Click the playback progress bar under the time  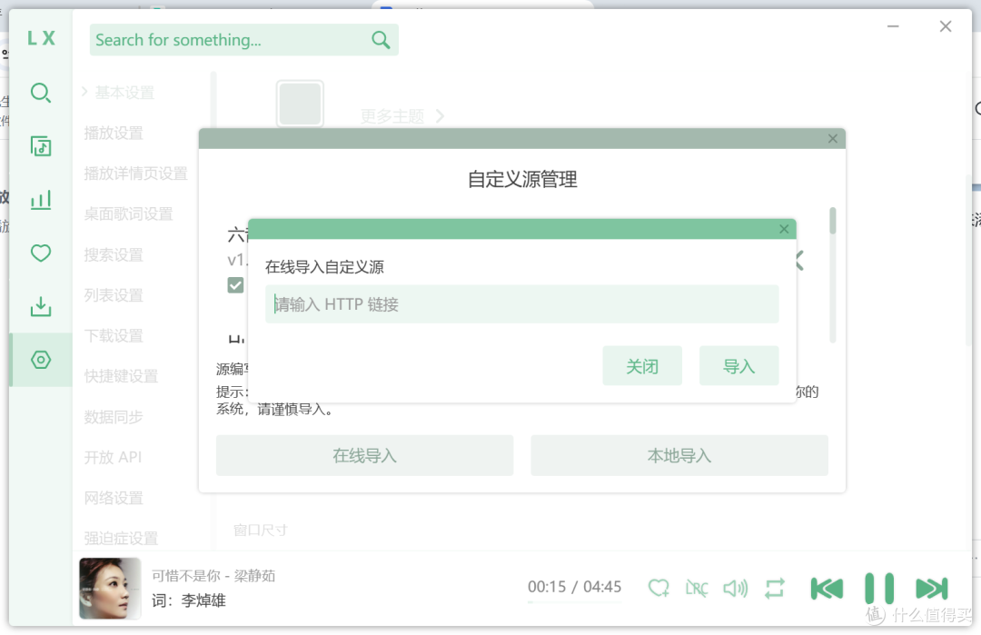point(574,602)
